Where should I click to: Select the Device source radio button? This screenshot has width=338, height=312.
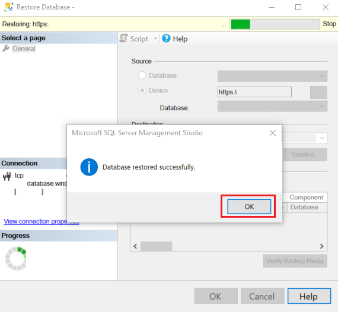(142, 90)
